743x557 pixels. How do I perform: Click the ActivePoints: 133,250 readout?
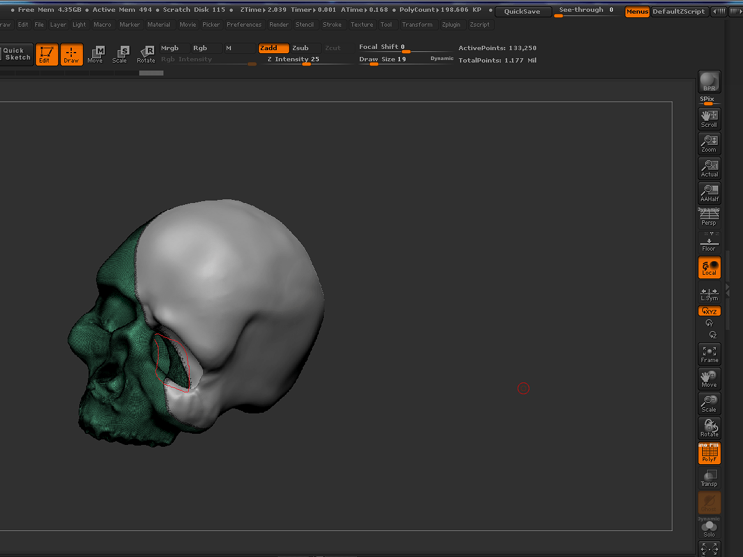(498, 48)
